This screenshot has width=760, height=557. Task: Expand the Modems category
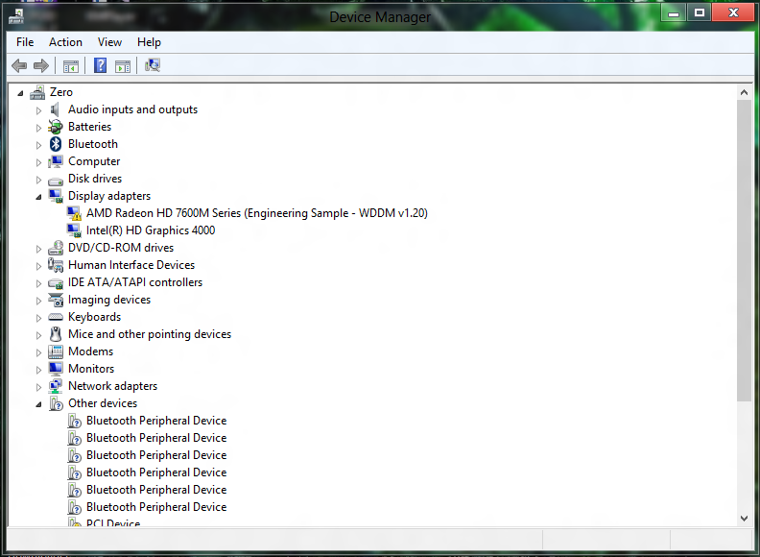pyautogui.click(x=38, y=352)
